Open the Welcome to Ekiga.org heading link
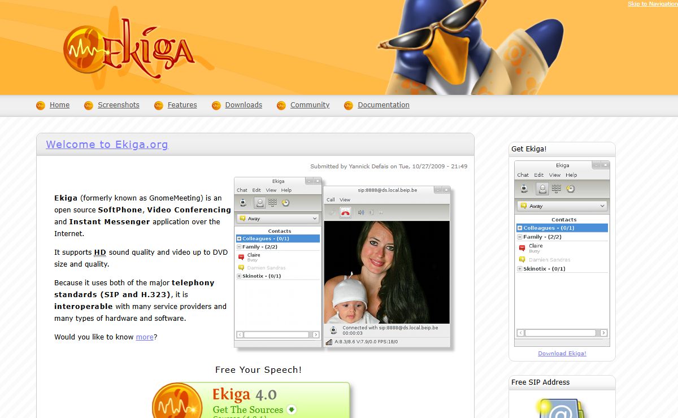Image resolution: width=678 pixels, height=418 pixels. tap(107, 144)
